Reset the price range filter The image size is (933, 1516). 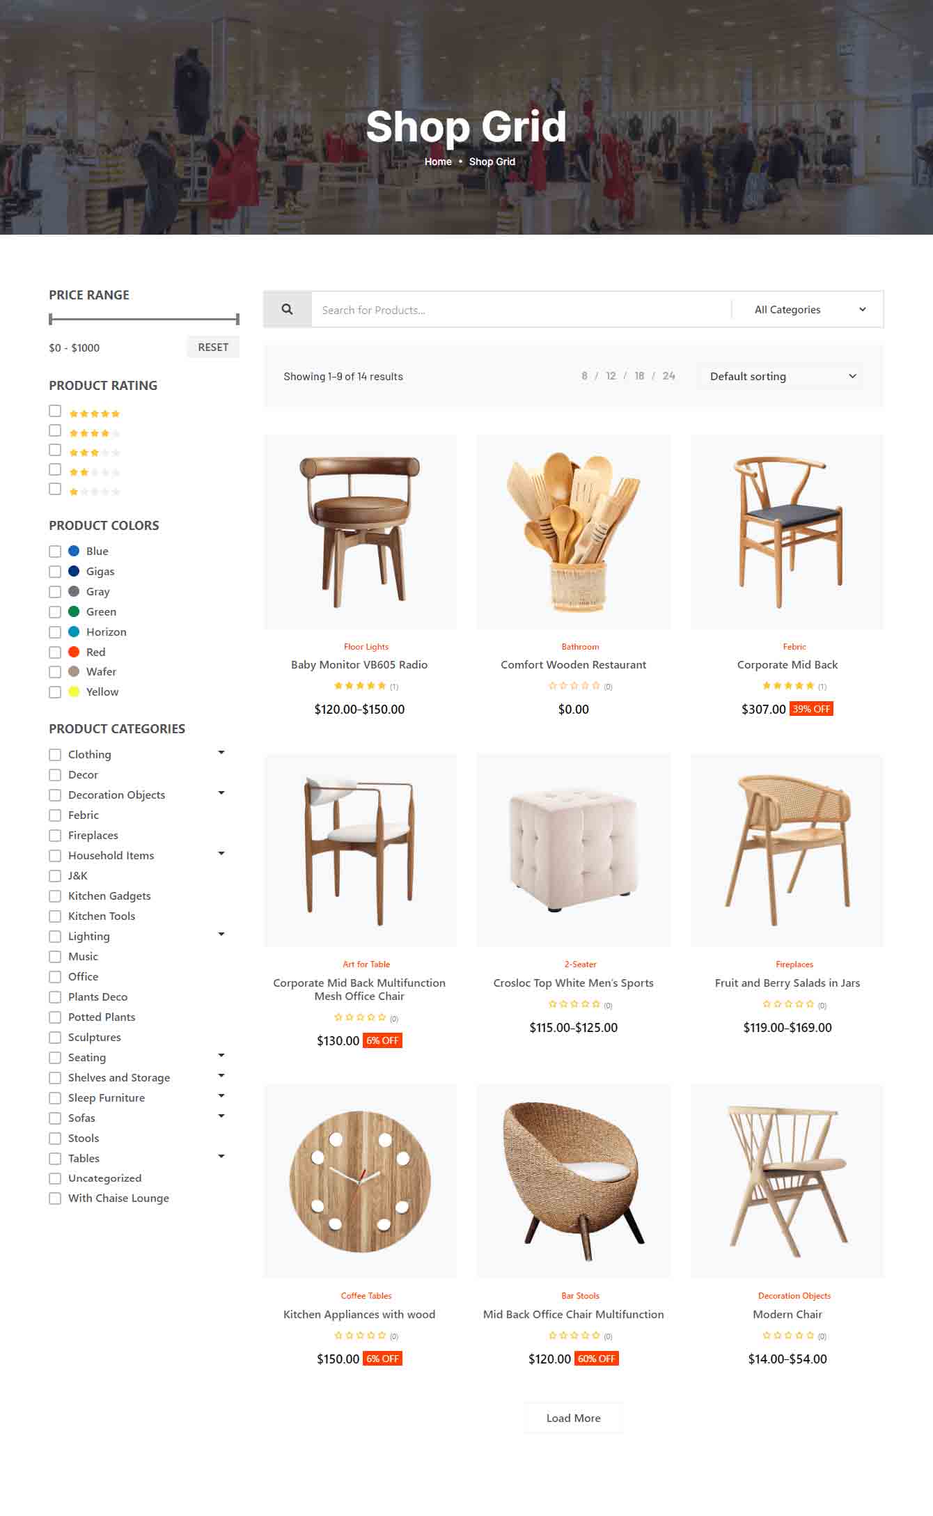pyautogui.click(x=213, y=347)
